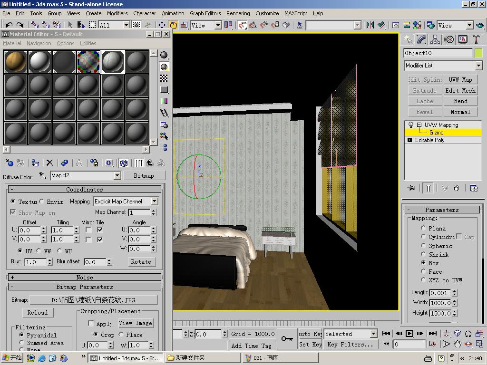
Task: Expand the Noise rollout
Action: (85, 277)
